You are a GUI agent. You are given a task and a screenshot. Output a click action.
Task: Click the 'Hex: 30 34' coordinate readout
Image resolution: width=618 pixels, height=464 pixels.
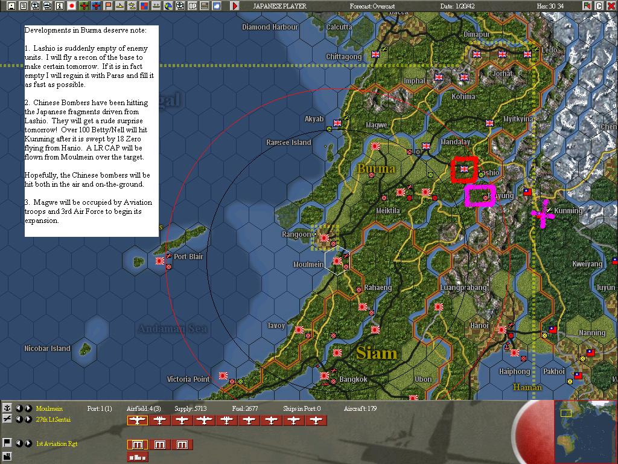point(550,6)
